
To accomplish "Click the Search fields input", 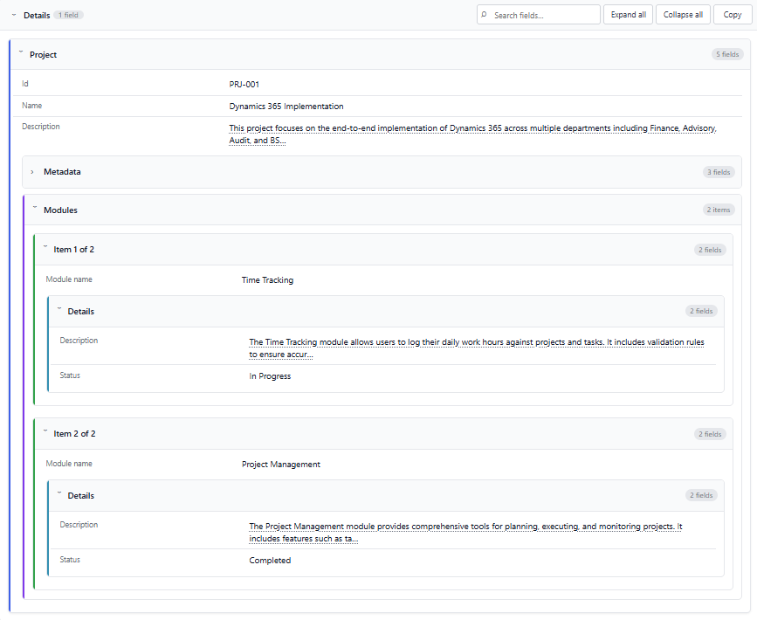I will point(539,15).
